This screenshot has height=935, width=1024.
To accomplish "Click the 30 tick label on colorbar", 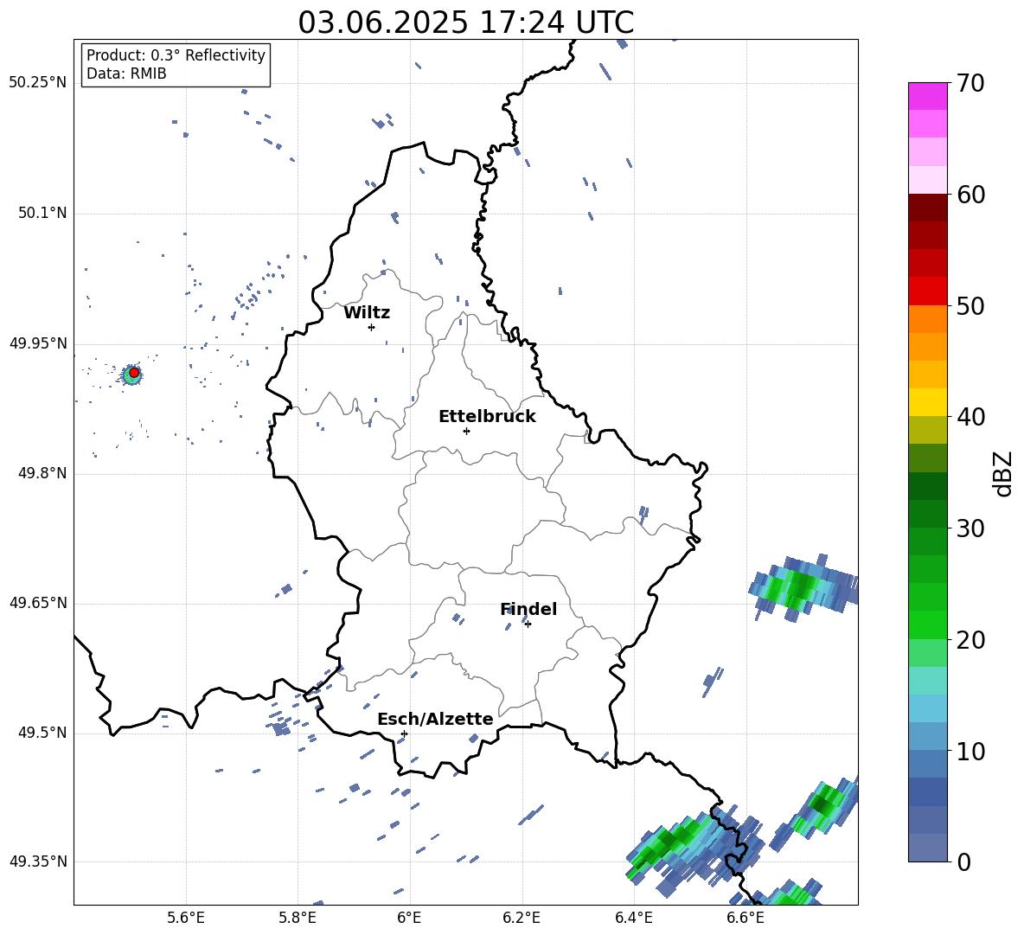I will (x=970, y=528).
